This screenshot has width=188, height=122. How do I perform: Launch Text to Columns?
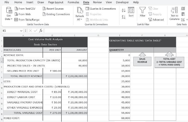pyautogui.click(x=174, y=13)
